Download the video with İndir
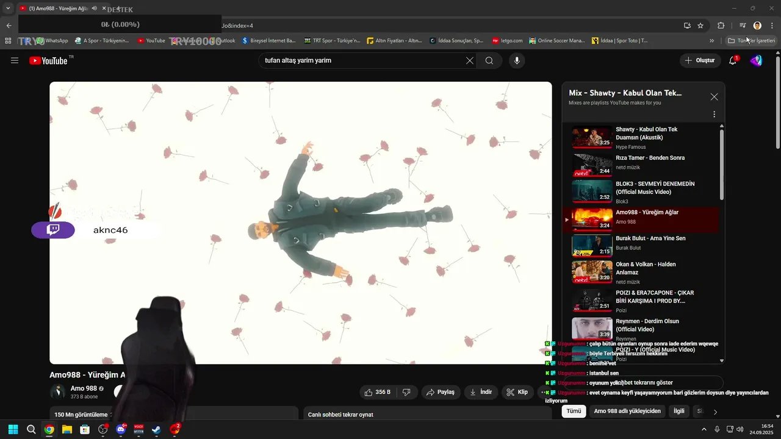This screenshot has height=439, width=781. click(x=481, y=392)
